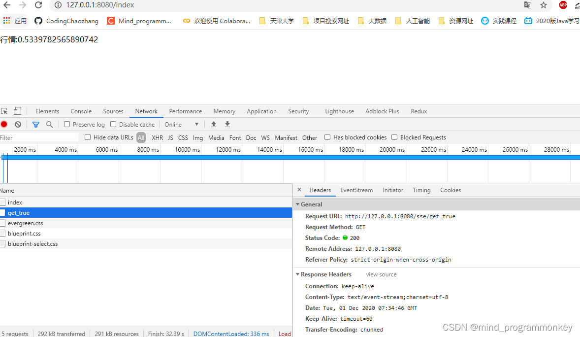The width and height of the screenshot is (580, 337).
Task: Toggle the network filter bar
Action: (x=36, y=125)
